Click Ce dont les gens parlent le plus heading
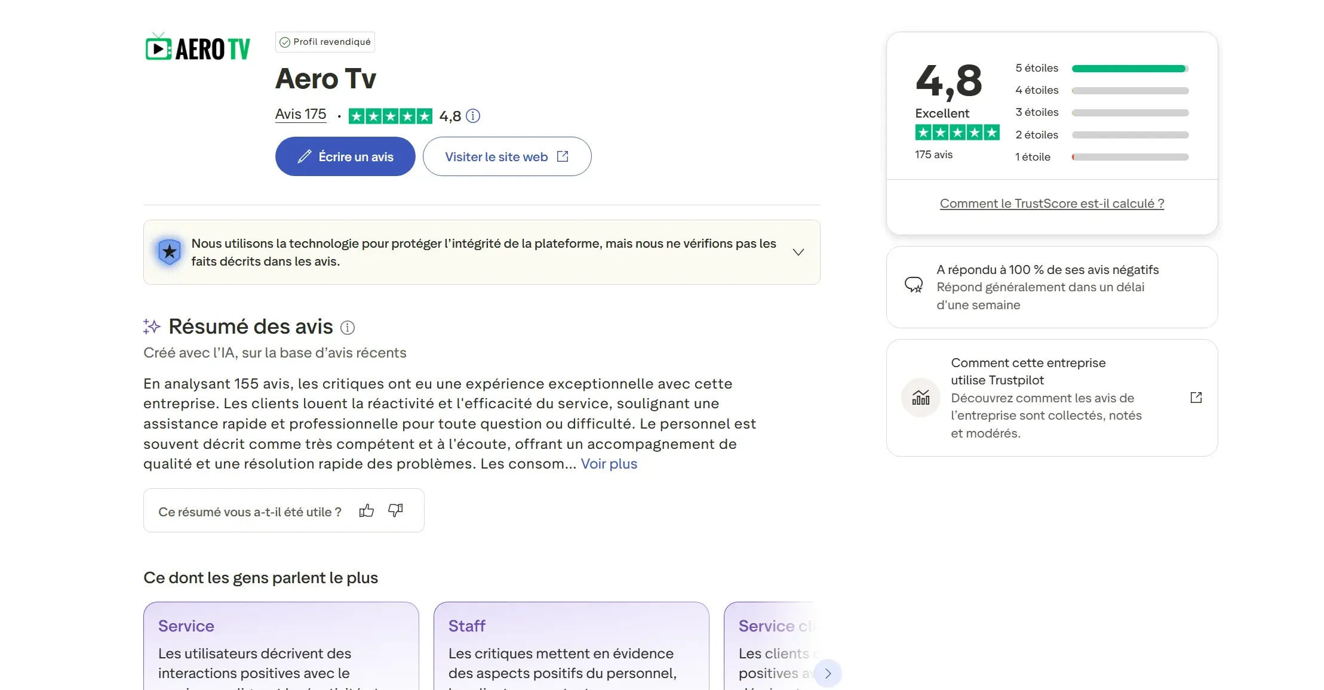This screenshot has height=690, width=1324. (260, 578)
